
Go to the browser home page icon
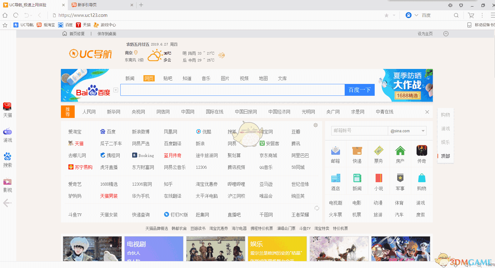coord(5,15)
